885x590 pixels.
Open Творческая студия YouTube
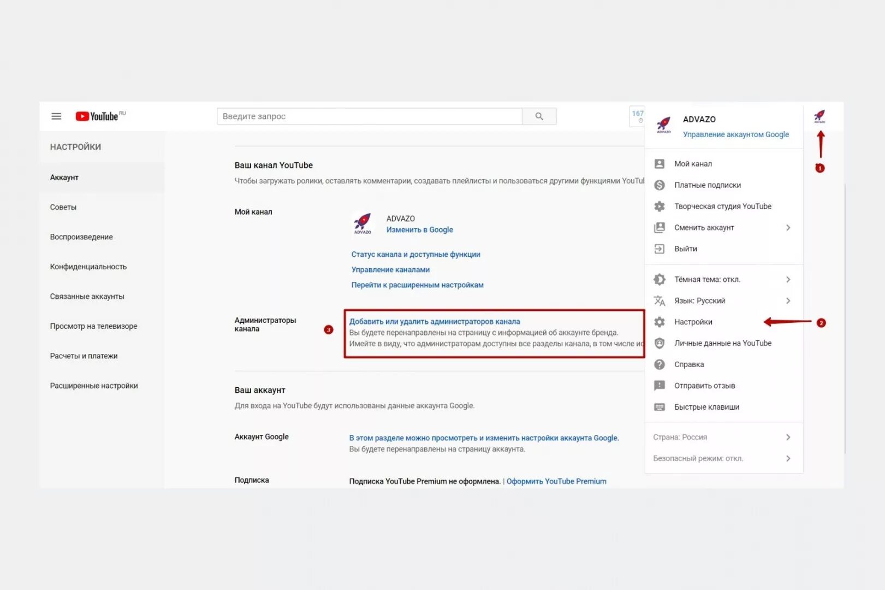point(723,206)
